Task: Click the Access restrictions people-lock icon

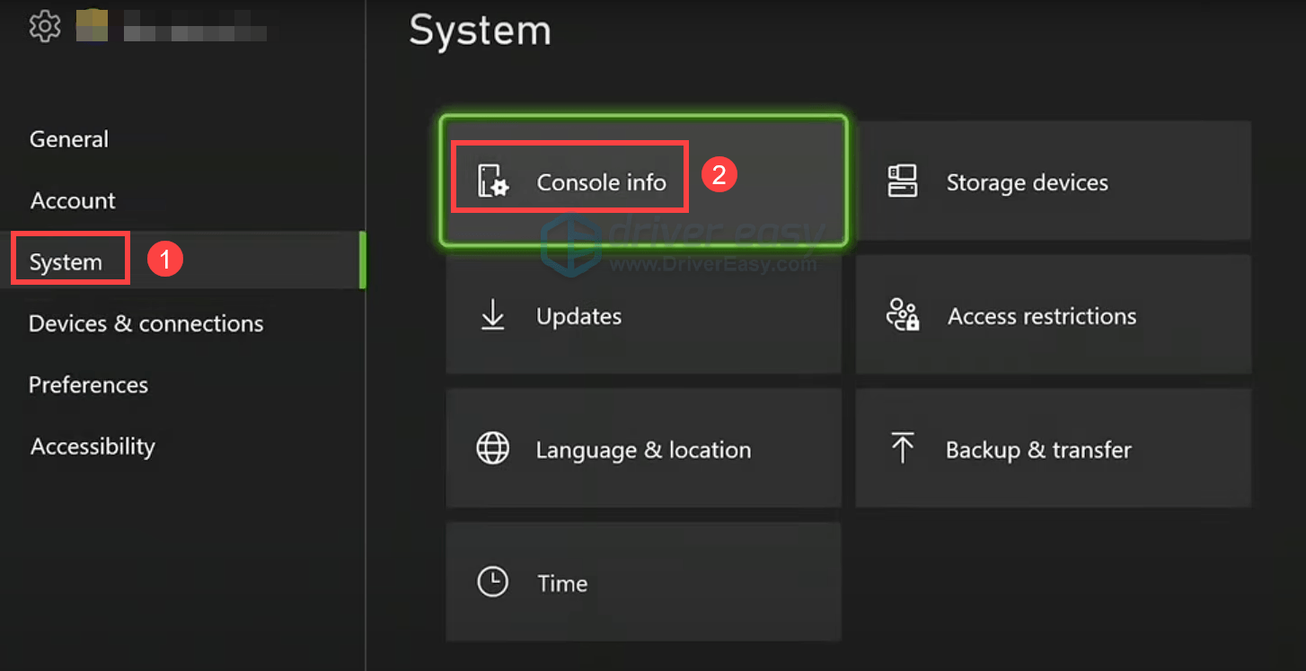Action: 903,315
